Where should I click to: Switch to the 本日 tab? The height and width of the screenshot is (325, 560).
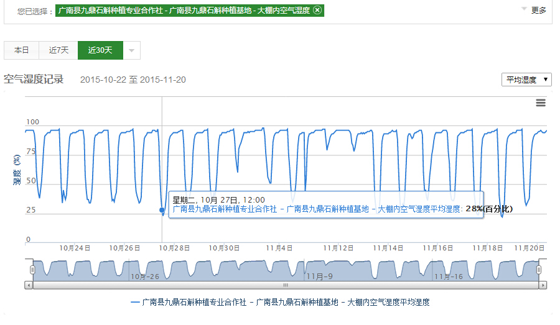(22, 50)
